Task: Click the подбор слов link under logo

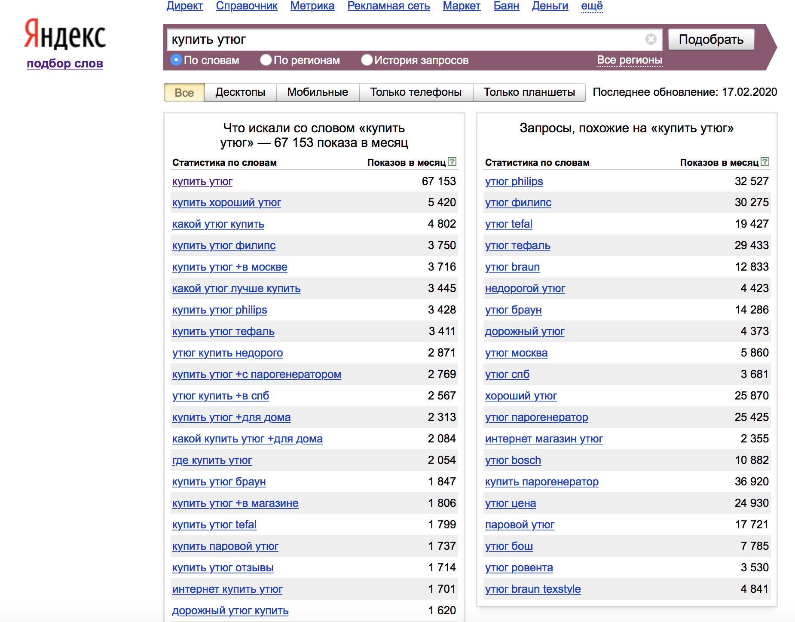Action: tap(65, 64)
